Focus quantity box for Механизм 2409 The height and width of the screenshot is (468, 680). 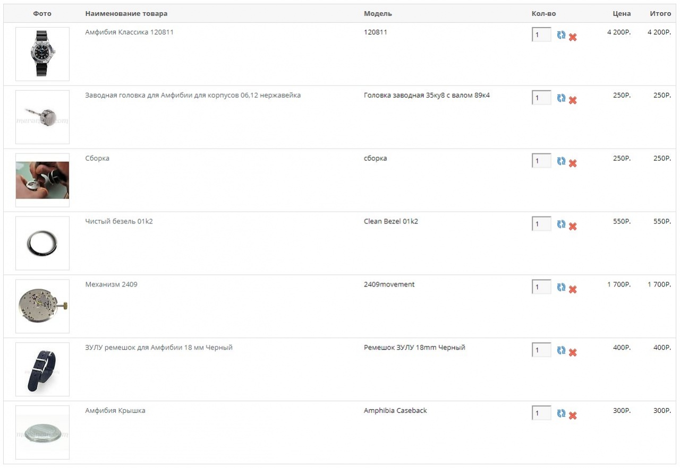[541, 287]
